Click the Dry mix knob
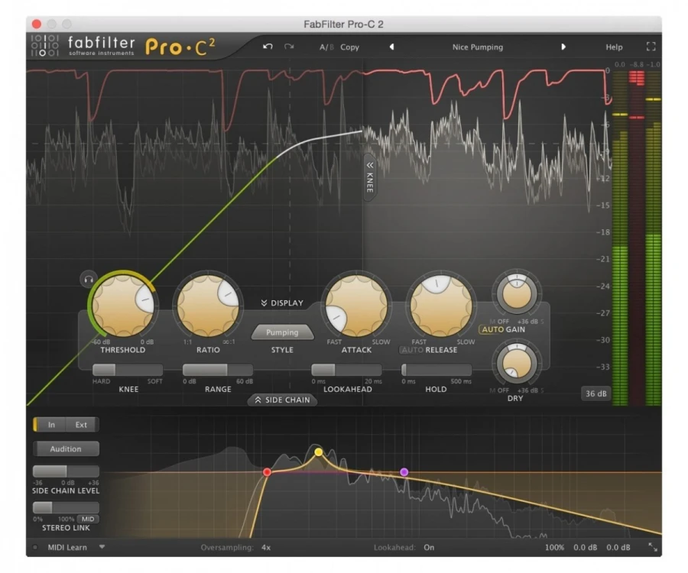The width and height of the screenshot is (688, 573). point(517,363)
